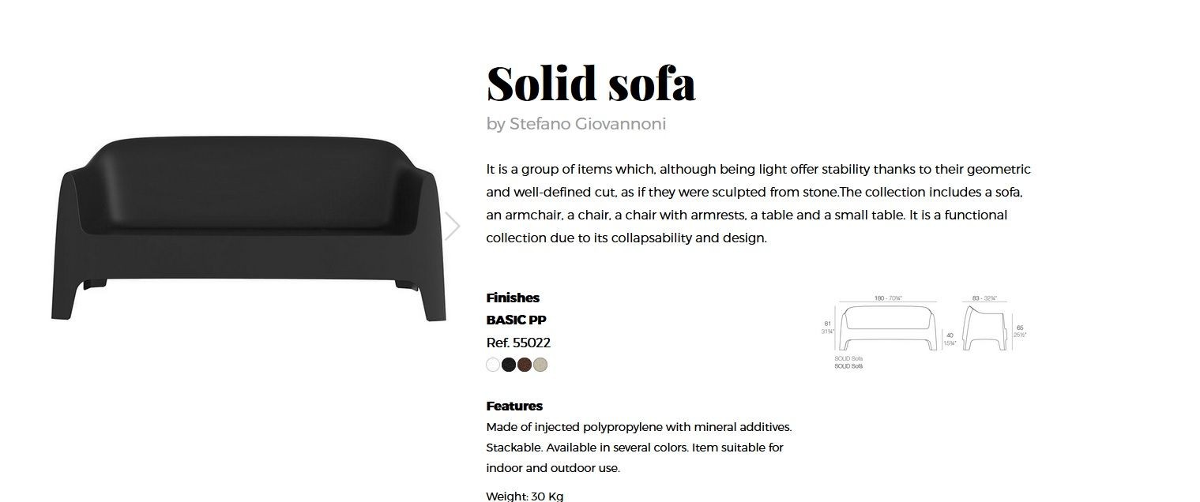Select the black finish swatch
Viewport: 1200px width, 502px height.
pyautogui.click(x=509, y=365)
